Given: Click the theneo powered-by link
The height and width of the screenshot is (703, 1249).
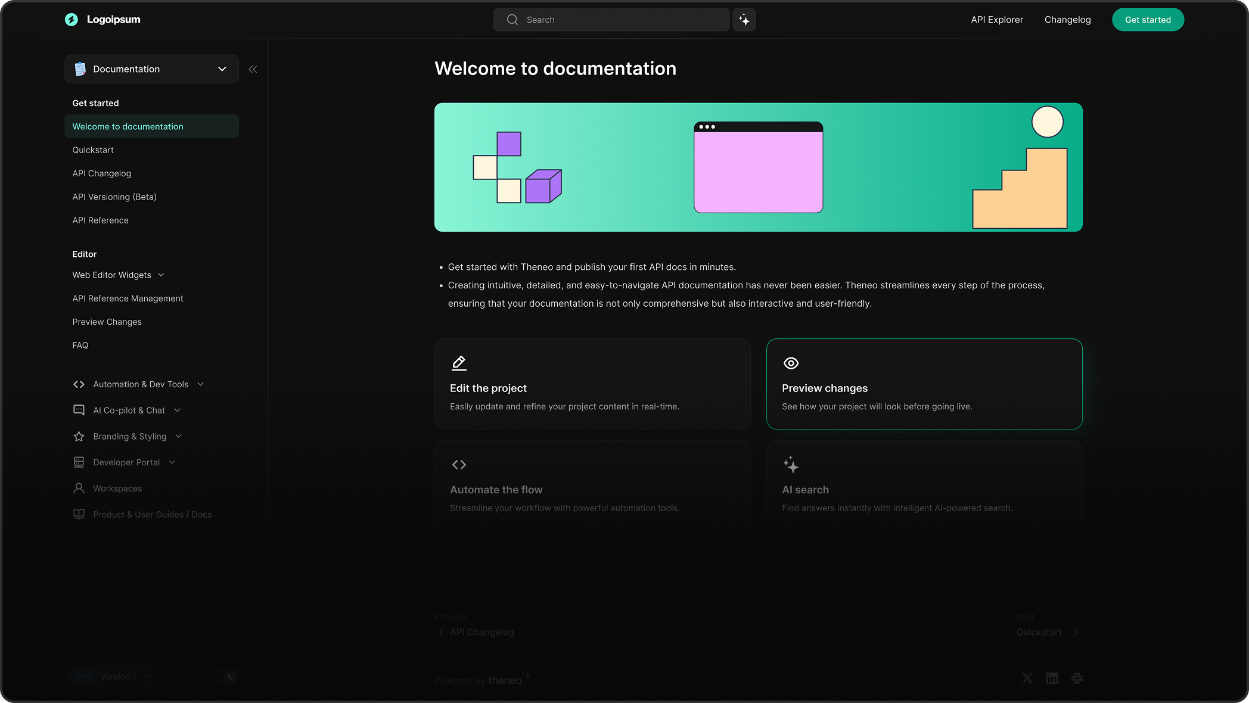Looking at the screenshot, I should click(508, 679).
